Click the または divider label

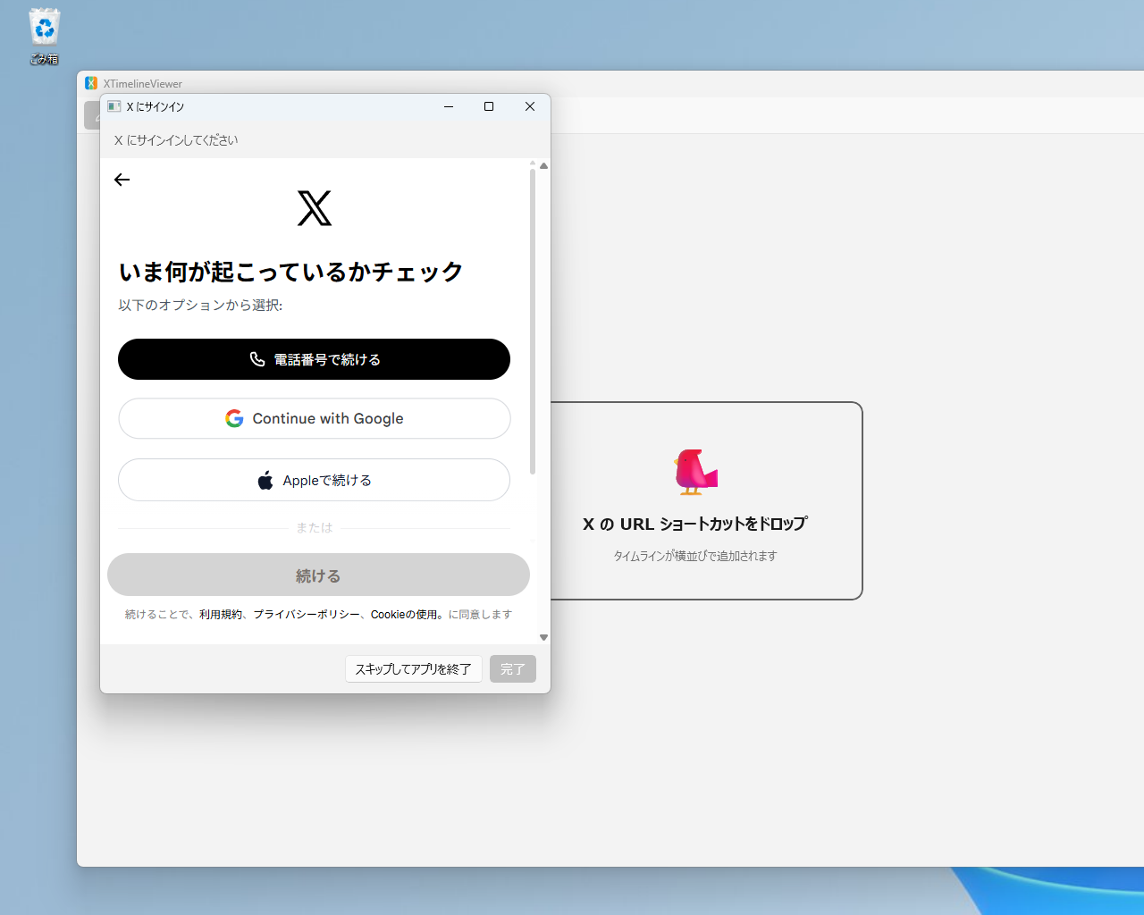(314, 528)
